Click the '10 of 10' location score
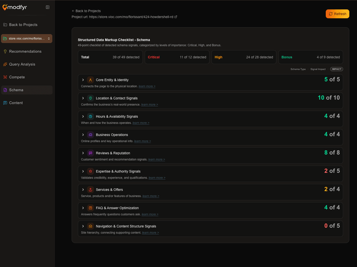 point(329,98)
